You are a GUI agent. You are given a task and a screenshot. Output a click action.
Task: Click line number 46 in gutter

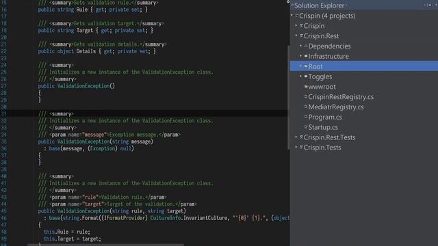click(3, 218)
